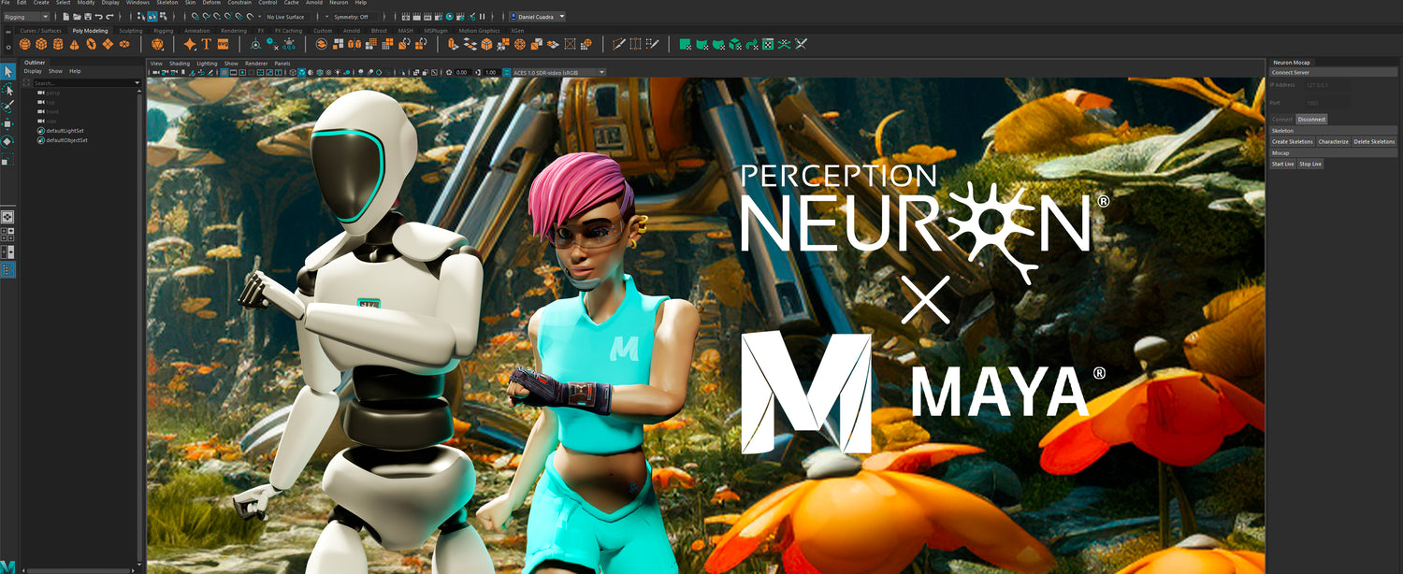Create a polygon sphere from shelf
Viewport: 1403px width, 574px height.
(24, 44)
